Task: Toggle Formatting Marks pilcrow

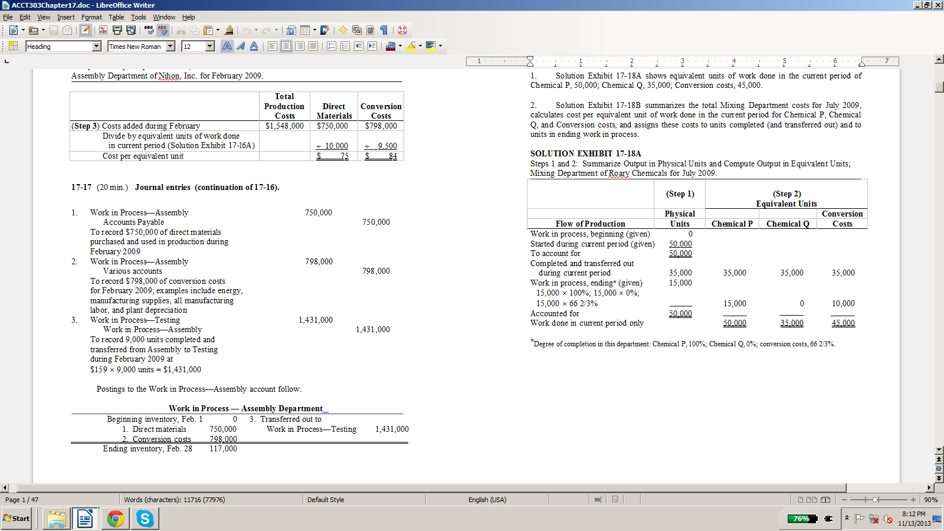Action: click(383, 30)
